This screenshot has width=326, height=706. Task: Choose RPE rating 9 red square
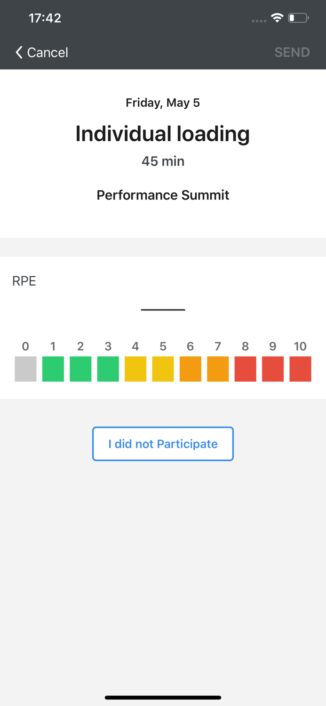click(x=273, y=369)
